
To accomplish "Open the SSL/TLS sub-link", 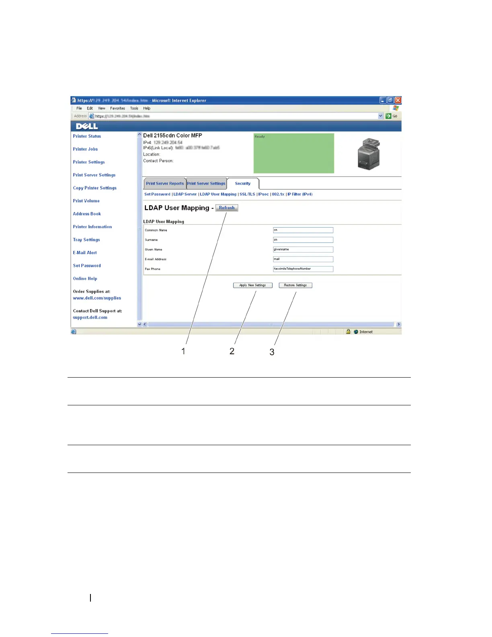I will pyautogui.click(x=247, y=194).
